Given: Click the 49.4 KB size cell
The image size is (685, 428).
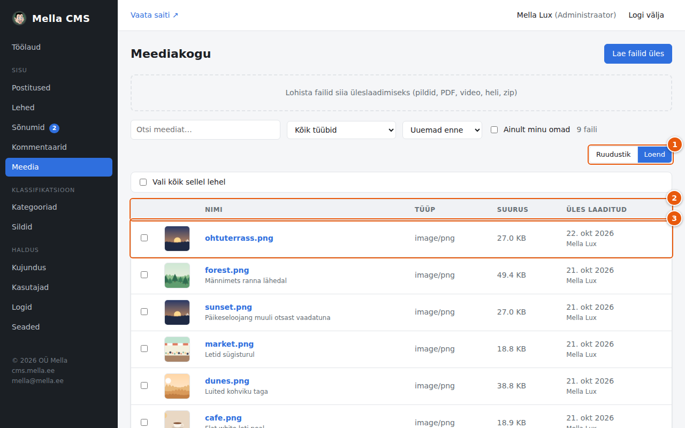Looking at the screenshot, I should click(x=512, y=275).
